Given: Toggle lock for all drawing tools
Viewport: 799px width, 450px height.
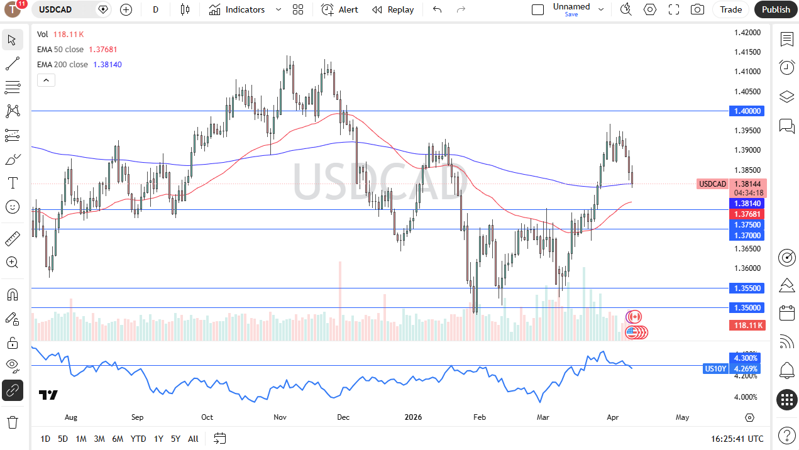Looking at the screenshot, I should point(13,342).
